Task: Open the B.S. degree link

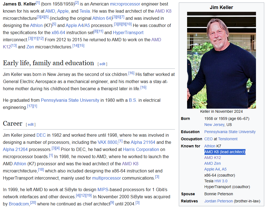Action: (133, 100)
